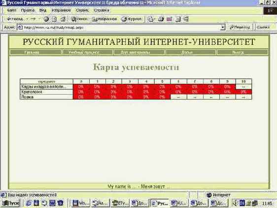The height and width of the screenshot is (208, 277).
Task: Open the Избранное menu in menu bar
Action: [61, 10]
